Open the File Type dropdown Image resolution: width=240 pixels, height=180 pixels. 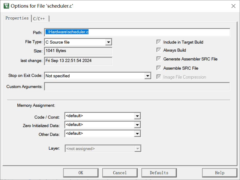point(108,42)
